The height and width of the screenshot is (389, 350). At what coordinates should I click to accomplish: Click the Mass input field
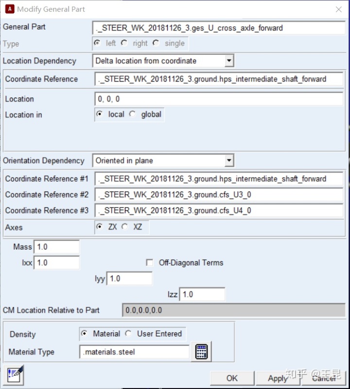click(x=56, y=247)
